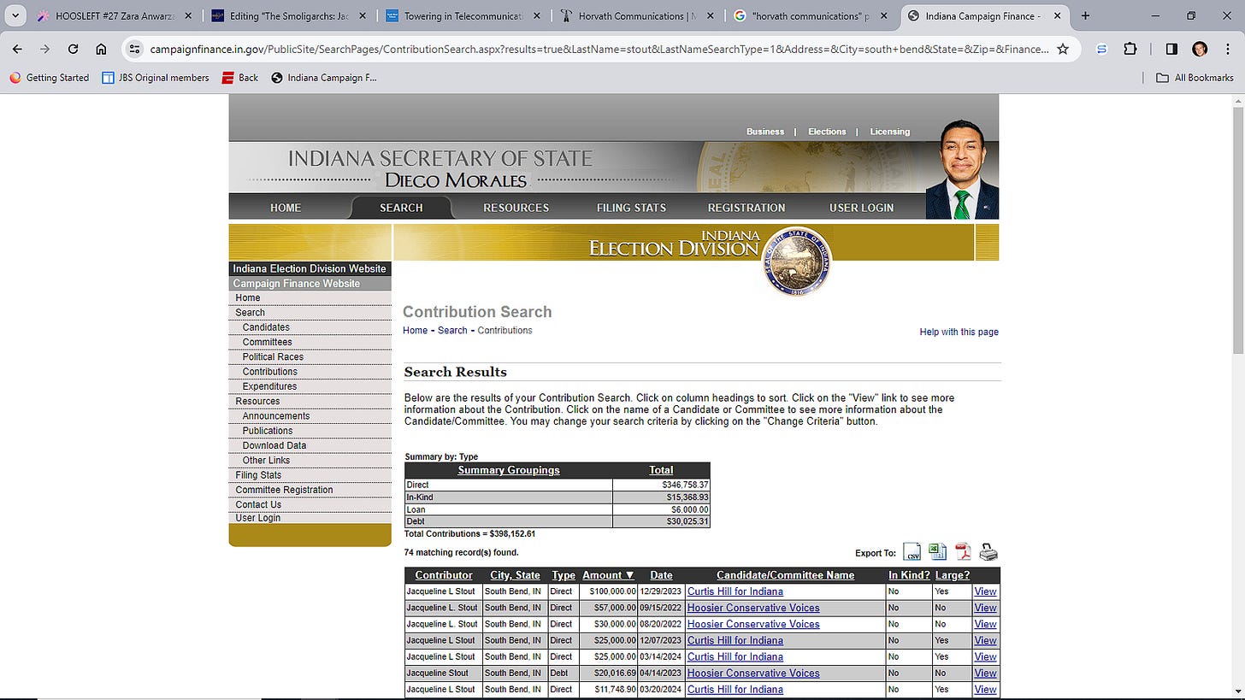Image resolution: width=1245 pixels, height=700 pixels.
Task: Click Help with this page link
Action: point(959,332)
